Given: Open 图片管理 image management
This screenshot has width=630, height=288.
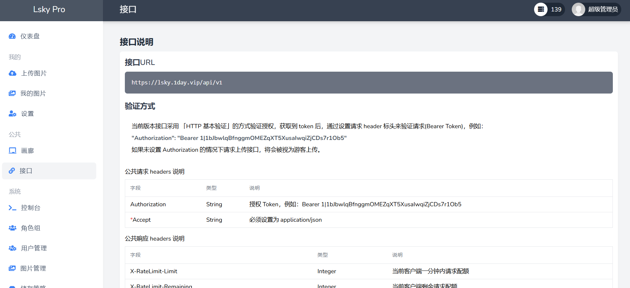Looking at the screenshot, I should click(x=49, y=268).
